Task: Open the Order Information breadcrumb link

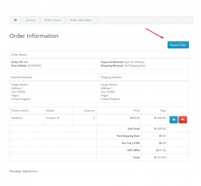Action: pos(81,20)
